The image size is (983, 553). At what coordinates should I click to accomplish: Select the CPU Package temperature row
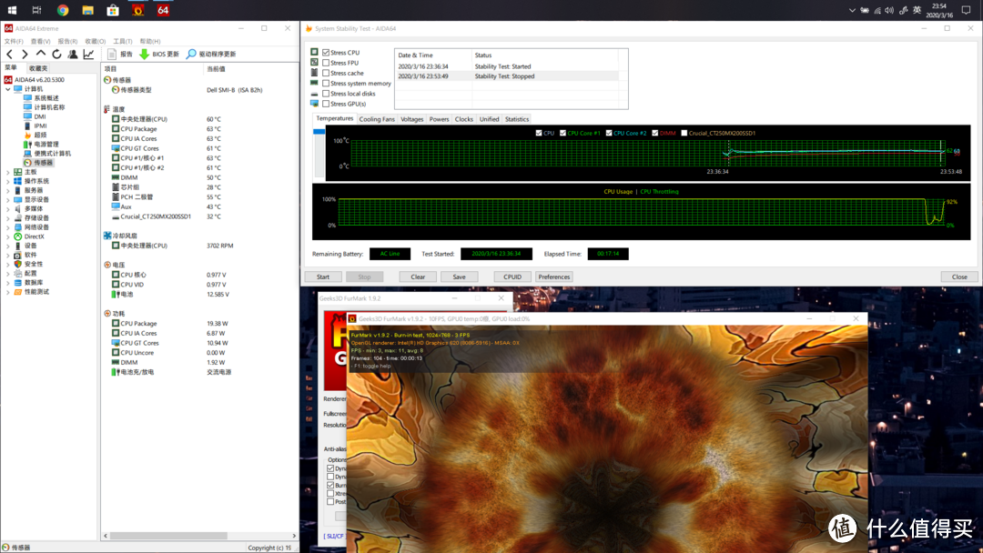click(x=198, y=129)
